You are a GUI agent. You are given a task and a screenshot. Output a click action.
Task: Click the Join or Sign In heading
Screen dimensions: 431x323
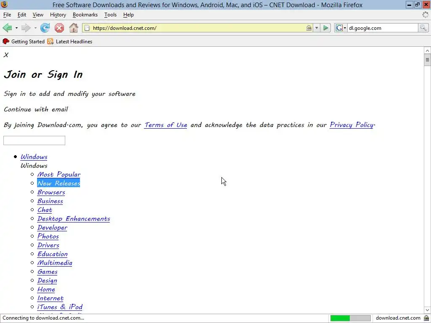(43, 74)
